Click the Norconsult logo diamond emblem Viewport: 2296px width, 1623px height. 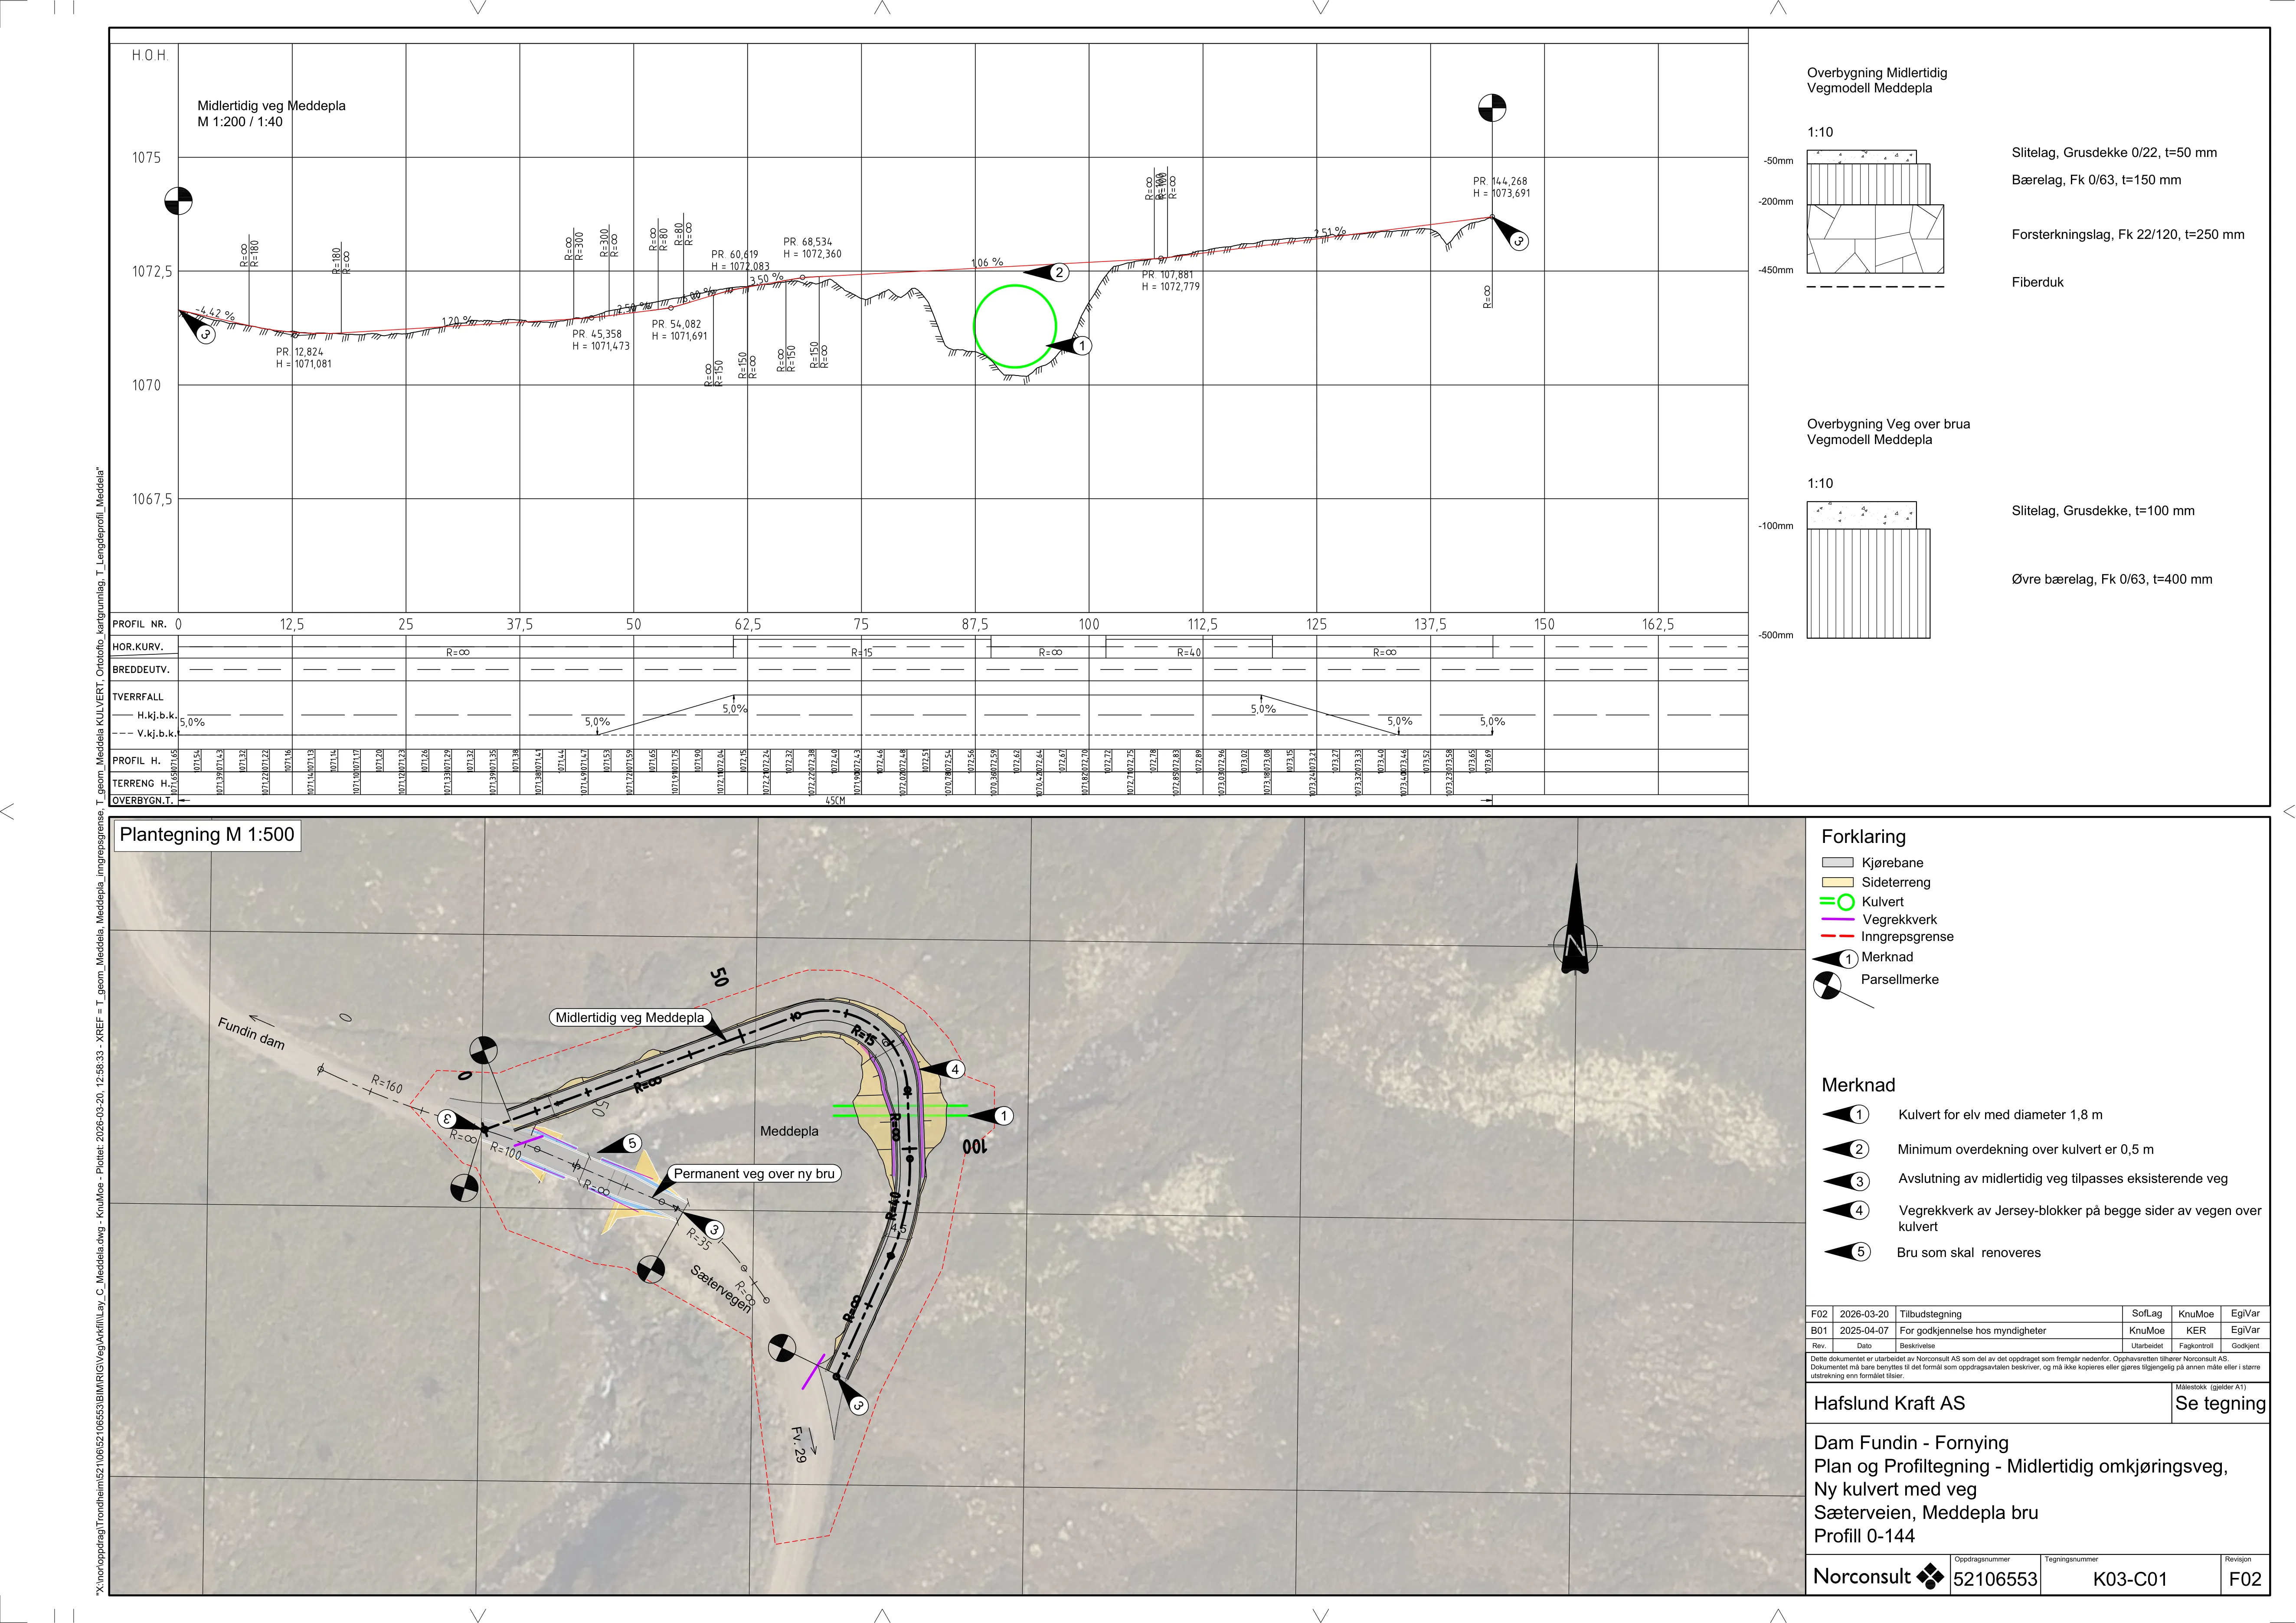pyautogui.click(x=1930, y=1576)
